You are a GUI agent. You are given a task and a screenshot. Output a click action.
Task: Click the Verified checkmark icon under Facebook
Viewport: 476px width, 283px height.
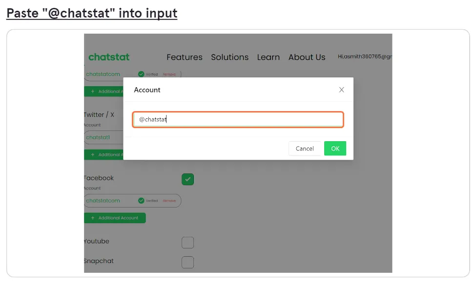pos(141,201)
